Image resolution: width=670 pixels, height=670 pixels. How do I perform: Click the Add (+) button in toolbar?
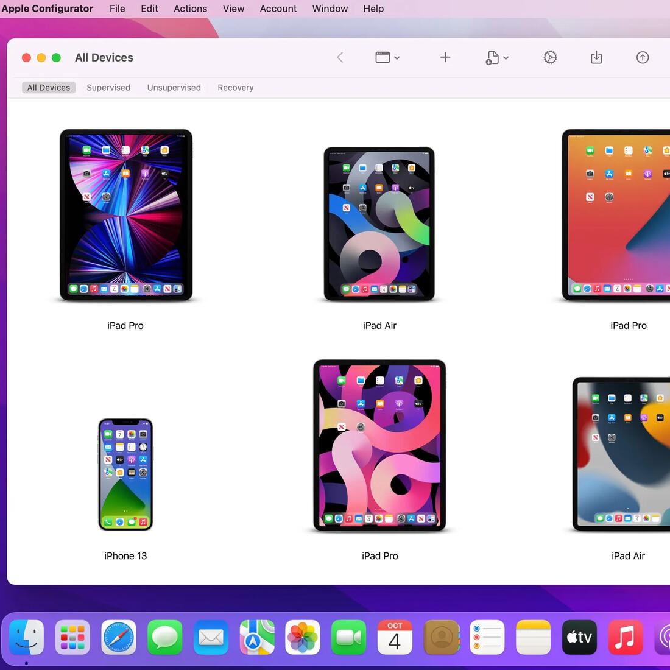pos(445,57)
